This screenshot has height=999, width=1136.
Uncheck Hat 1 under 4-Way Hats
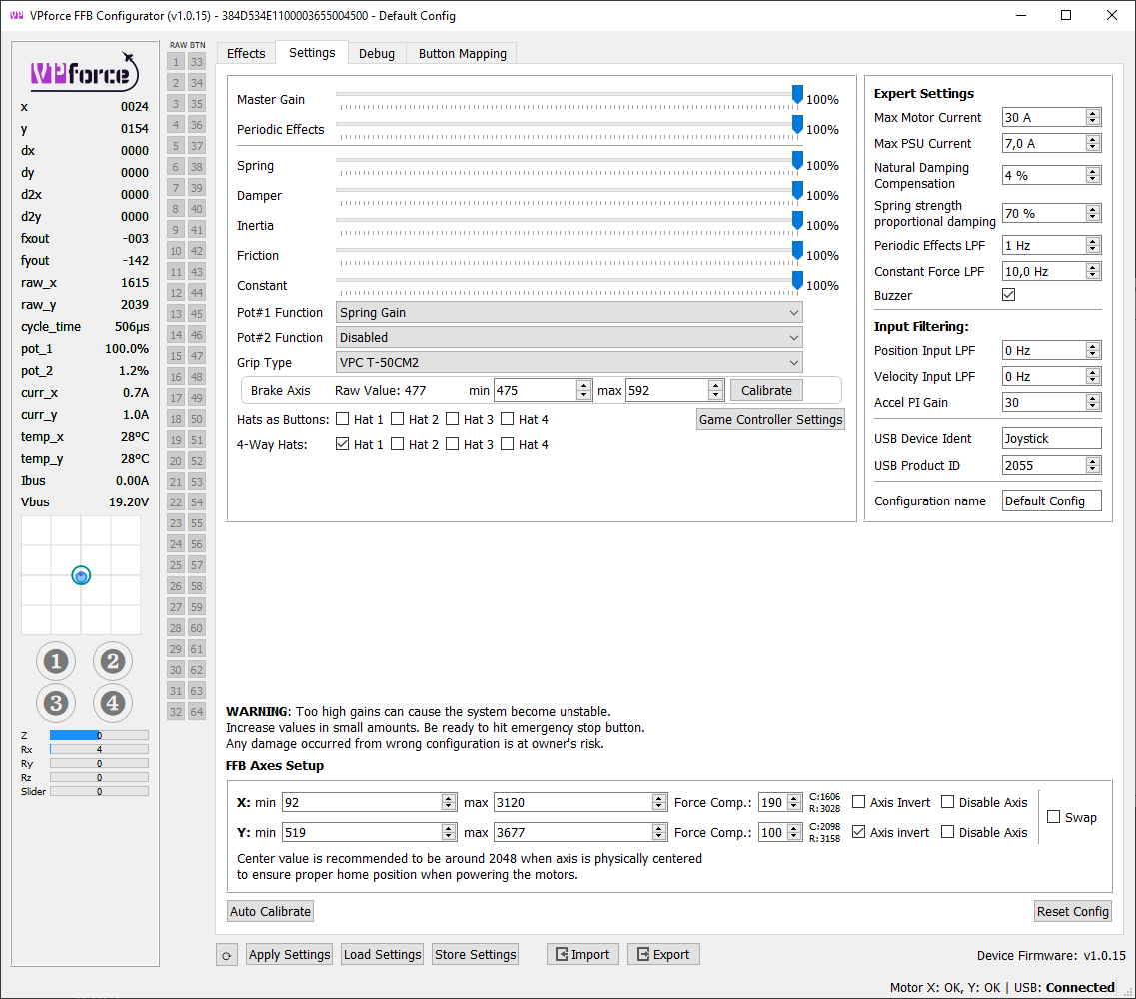coord(342,443)
